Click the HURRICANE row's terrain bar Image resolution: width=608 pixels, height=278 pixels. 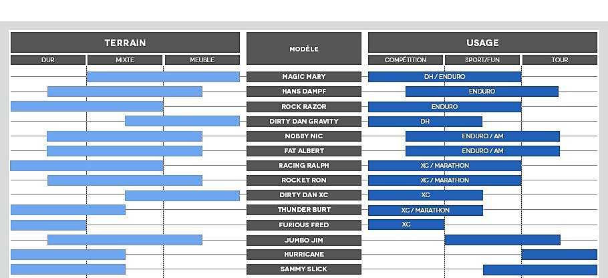[x=67, y=255]
